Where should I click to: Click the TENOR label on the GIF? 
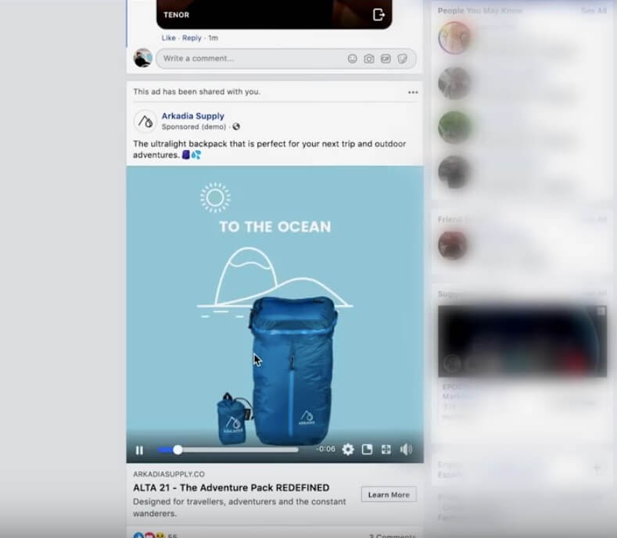coord(176,15)
